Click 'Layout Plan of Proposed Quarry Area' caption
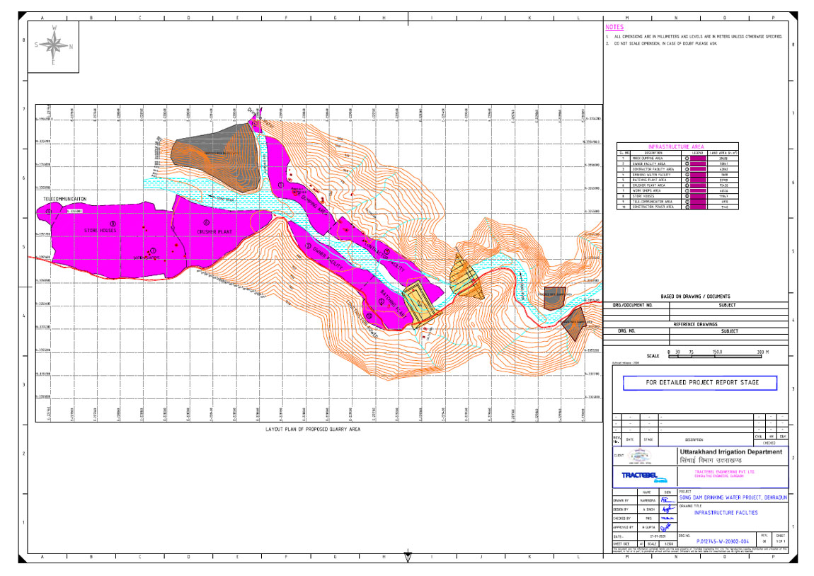Image resolution: width=814 pixels, height=576 pixels. [x=308, y=430]
